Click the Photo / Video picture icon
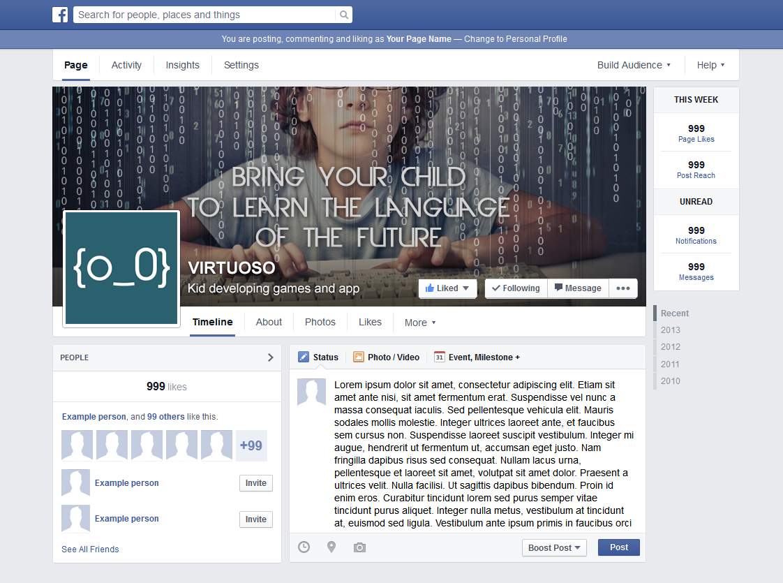The image size is (783, 583). pos(359,357)
